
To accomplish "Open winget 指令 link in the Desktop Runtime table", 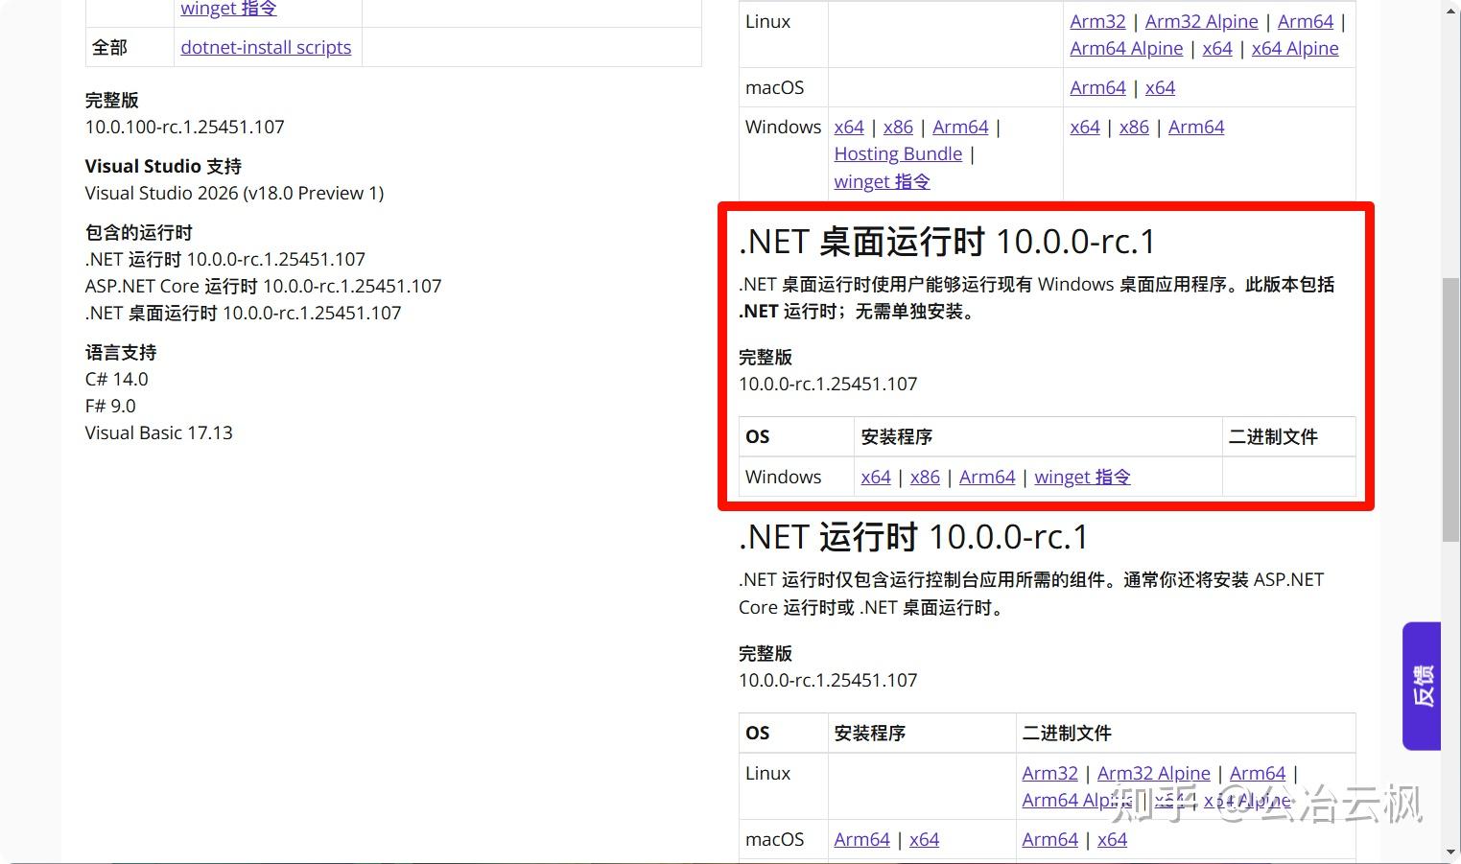I will point(1081,477).
